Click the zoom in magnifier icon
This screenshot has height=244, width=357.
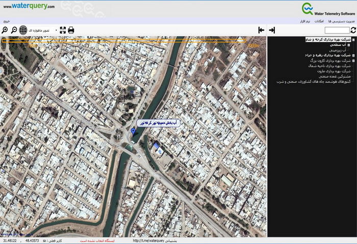5,30
